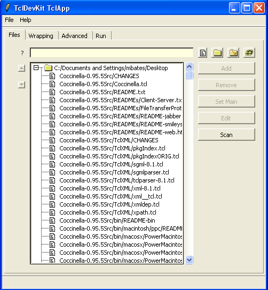The width and height of the screenshot is (268, 290).
Task: Select bin/macintosh/ppc/READM file row
Action: tap(121, 228)
